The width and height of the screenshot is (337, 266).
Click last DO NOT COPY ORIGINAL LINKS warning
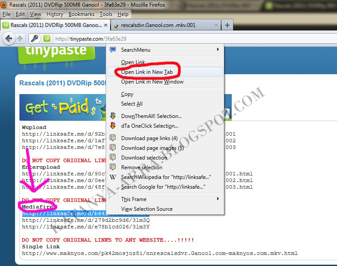(108, 240)
